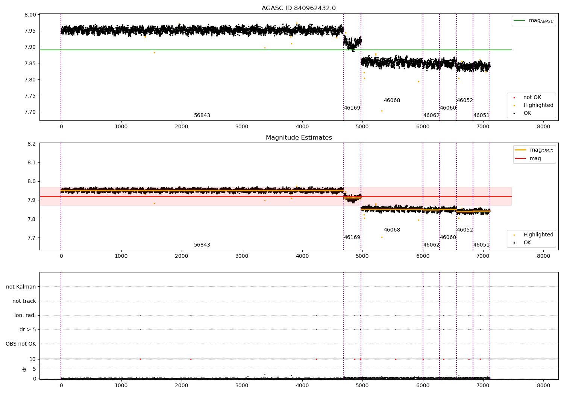This screenshot has height=394, width=564.
Task: Click the 5 tick on the dr axis
Action: click(34, 369)
